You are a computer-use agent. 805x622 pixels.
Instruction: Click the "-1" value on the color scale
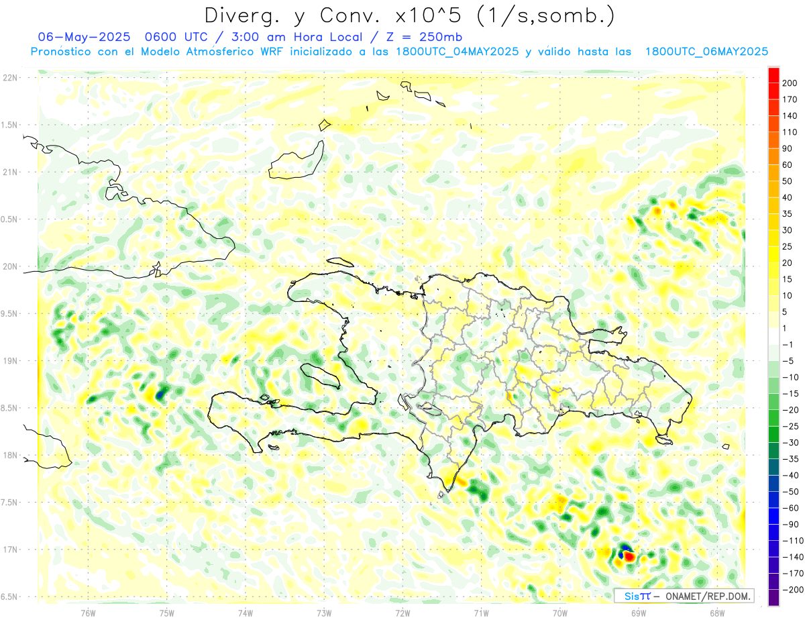pos(787,345)
